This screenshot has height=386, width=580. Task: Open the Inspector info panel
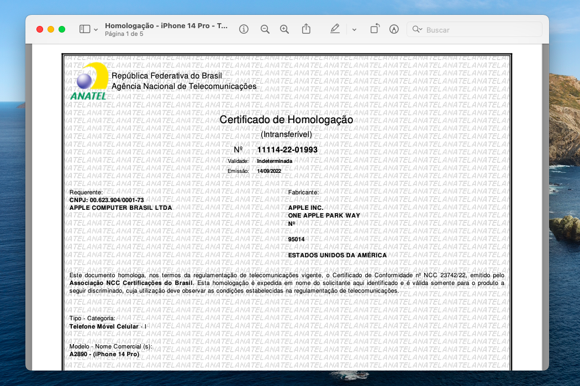click(244, 29)
